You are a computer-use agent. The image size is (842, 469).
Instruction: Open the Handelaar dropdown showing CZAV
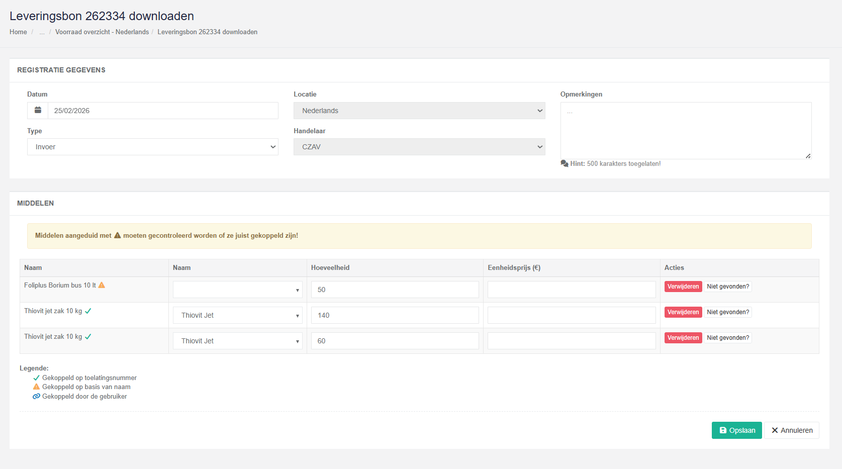coord(419,147)
